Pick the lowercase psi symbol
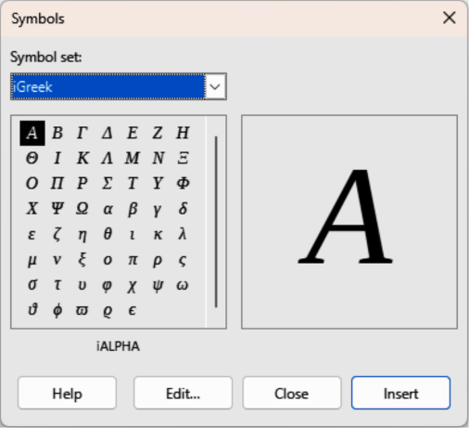The image size is (469, 428). coord(158,285)
